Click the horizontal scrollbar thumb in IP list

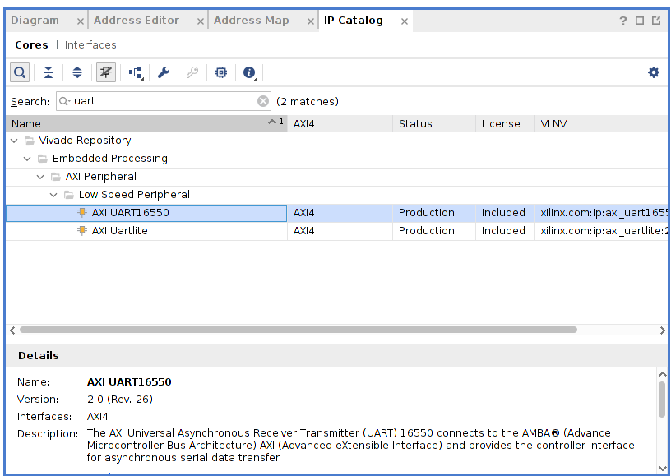[x=298, y=330]
